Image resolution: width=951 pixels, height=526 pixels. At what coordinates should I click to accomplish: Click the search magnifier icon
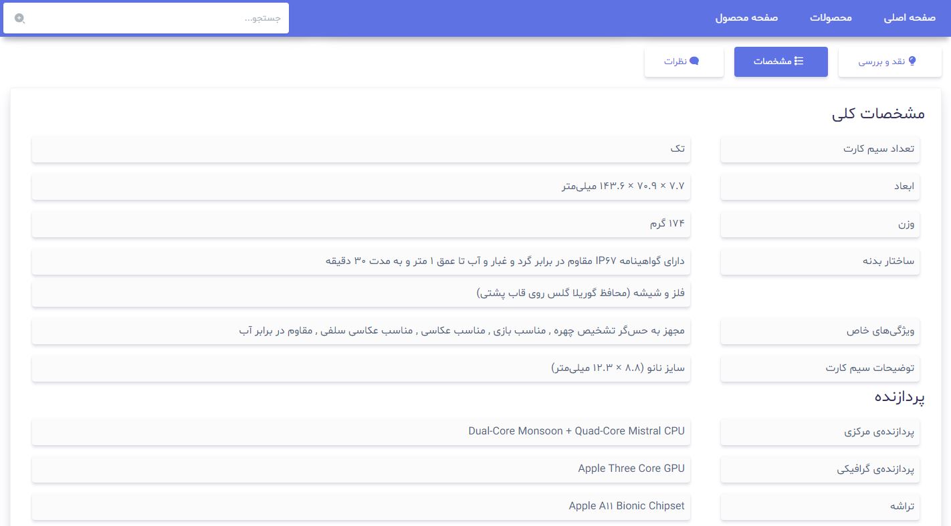pos(19,18)
